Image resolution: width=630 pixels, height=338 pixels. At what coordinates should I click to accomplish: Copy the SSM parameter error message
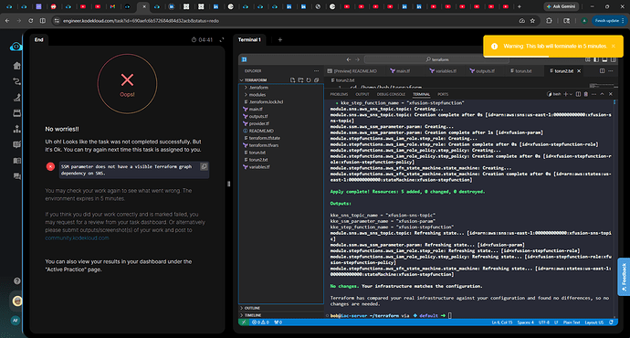pyautogui.click(x=205, y=166)
